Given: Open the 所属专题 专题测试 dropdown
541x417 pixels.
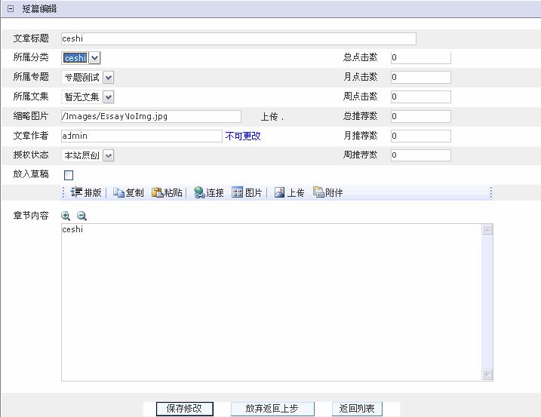Looking at the screenshot, I should click(x=88, y=77).
